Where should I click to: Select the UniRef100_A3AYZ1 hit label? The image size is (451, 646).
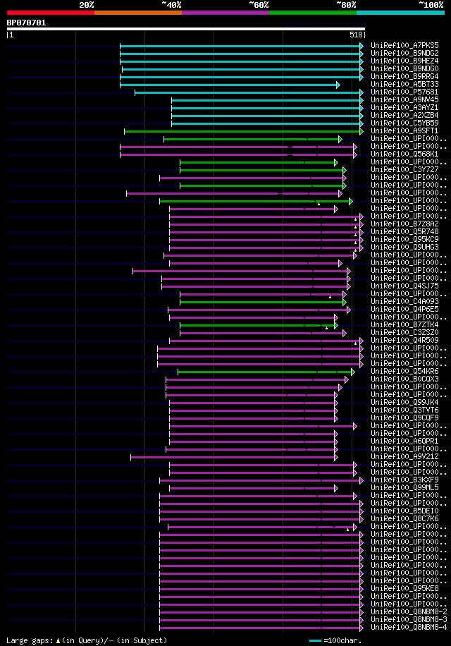pyautogui.click(x=404, y=108)
